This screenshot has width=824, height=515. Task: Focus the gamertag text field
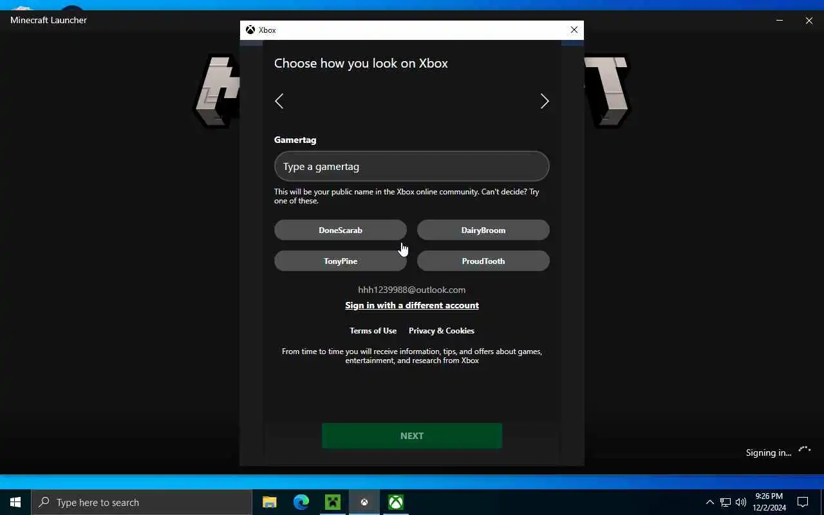point(412,167)
